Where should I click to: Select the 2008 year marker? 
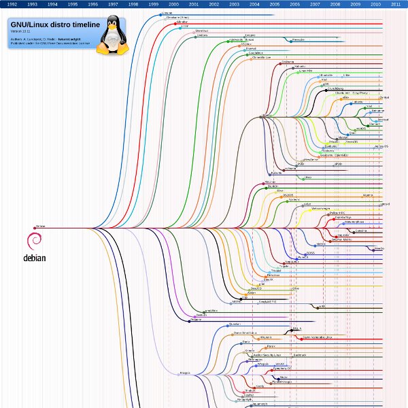(x=335, y=4)
